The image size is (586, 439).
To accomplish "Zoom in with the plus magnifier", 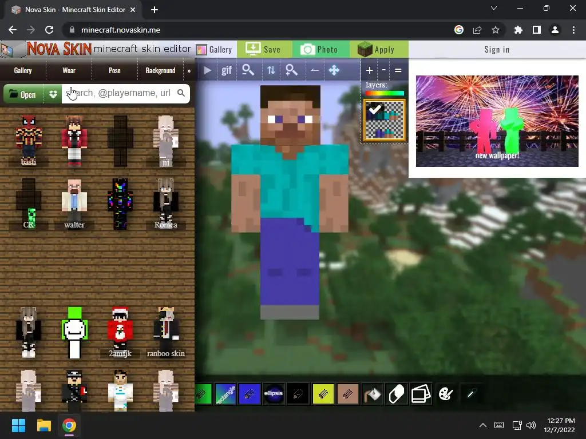I will 291,70.
